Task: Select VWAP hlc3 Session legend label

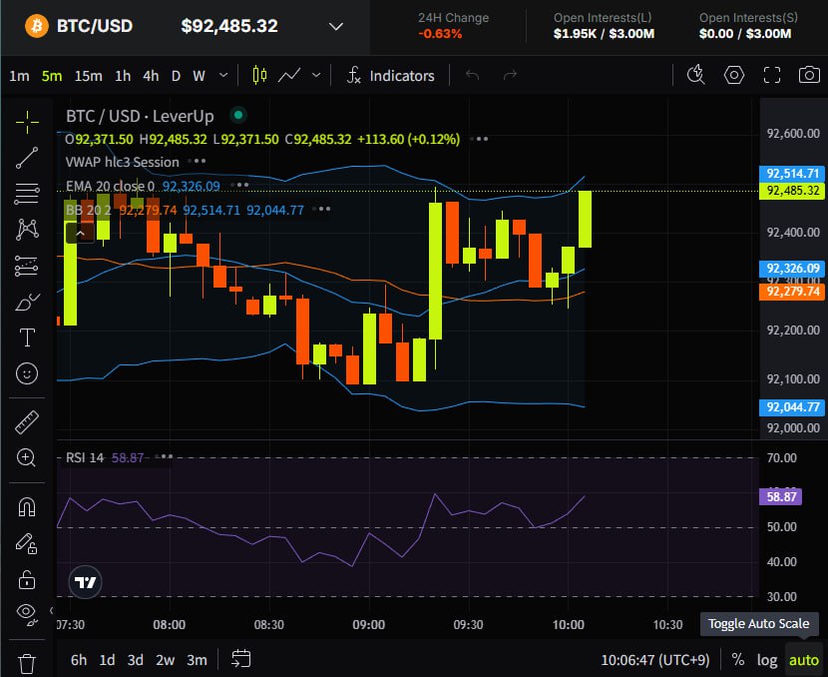Action: [123, 162]
